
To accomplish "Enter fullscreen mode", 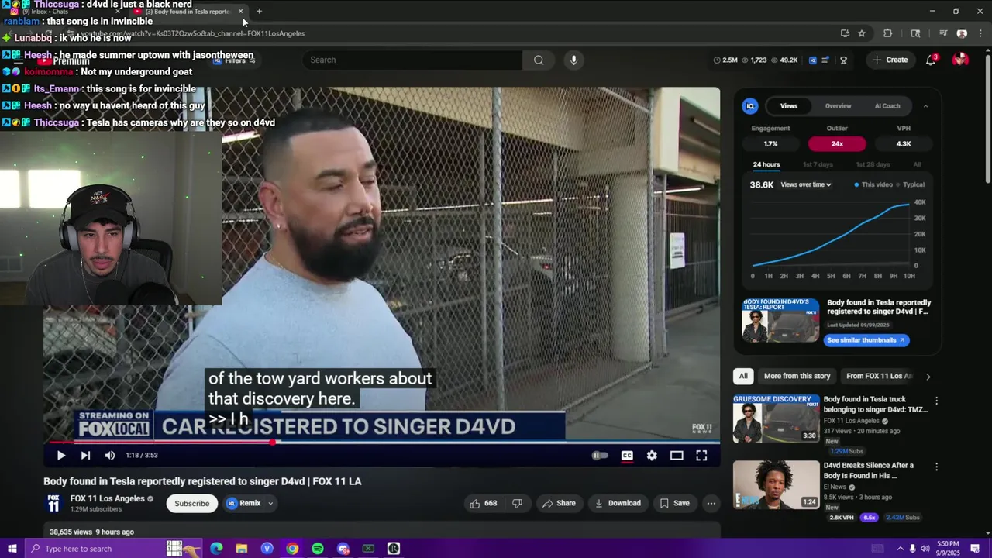I will pyautogui.click(x=701, y=456).
